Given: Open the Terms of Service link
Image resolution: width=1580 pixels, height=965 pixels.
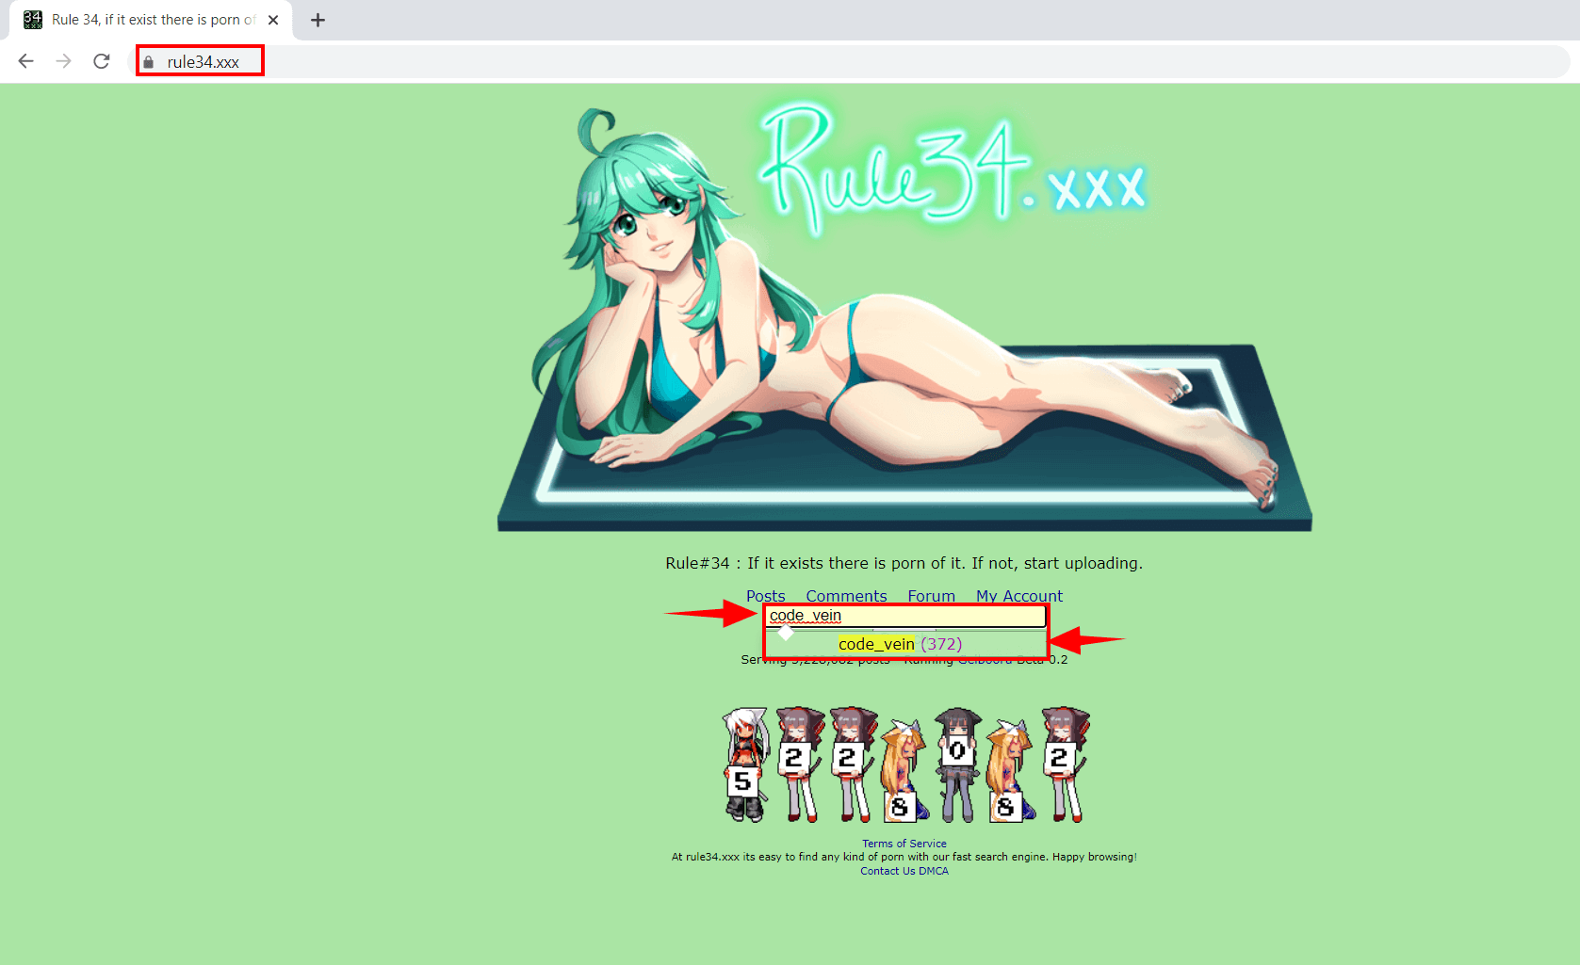Looking at the screenshot, I should click(904, 844).
